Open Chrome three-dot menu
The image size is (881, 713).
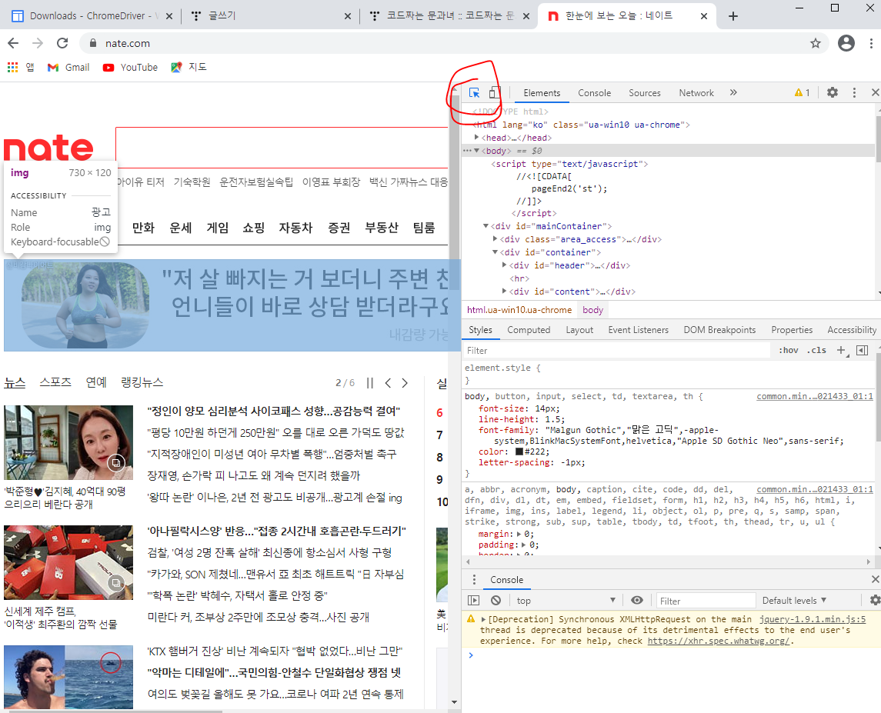(871, 43)
